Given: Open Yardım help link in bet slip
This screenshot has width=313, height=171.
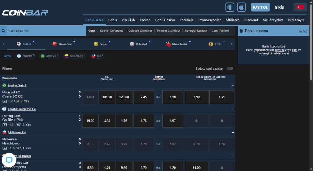Looking at the screenshot, I should pyautogui.click(x=303, y=31).
